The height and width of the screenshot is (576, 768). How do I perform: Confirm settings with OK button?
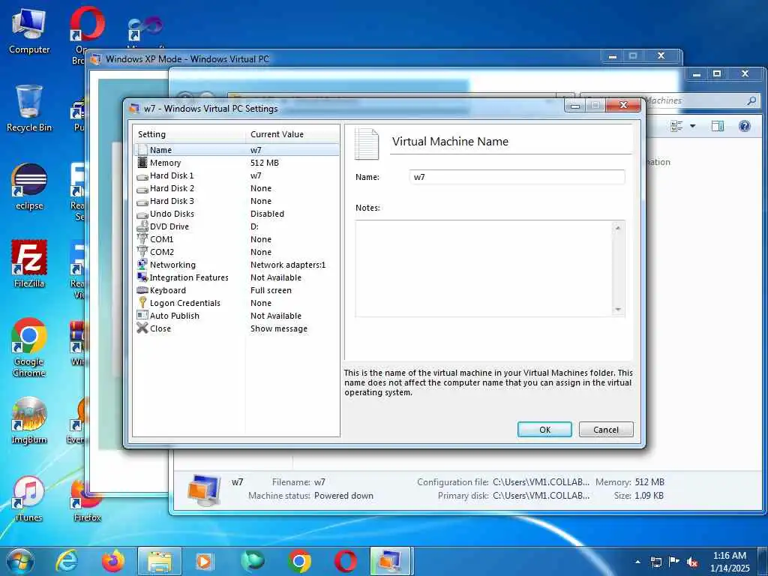pos(544,430)
